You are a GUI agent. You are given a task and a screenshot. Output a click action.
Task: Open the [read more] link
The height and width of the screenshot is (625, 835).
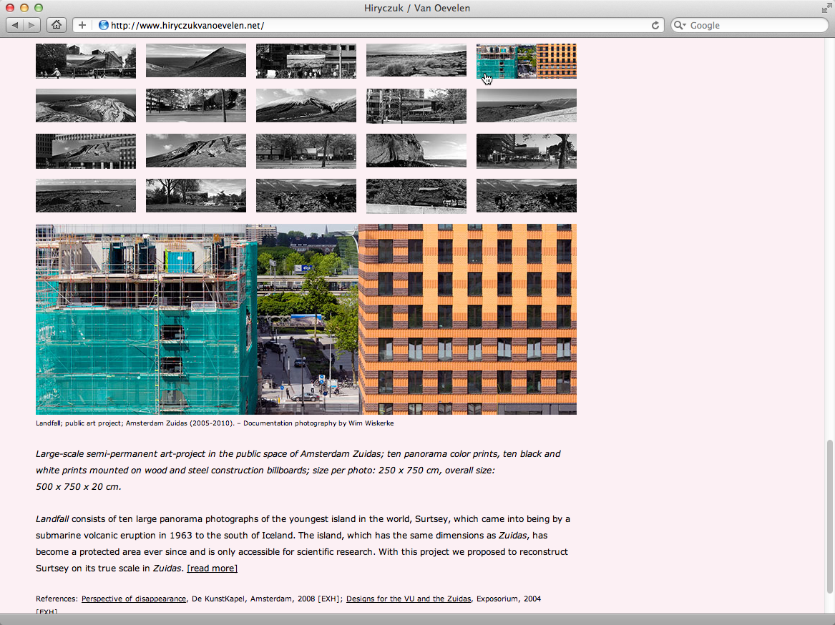coord(212,569)
